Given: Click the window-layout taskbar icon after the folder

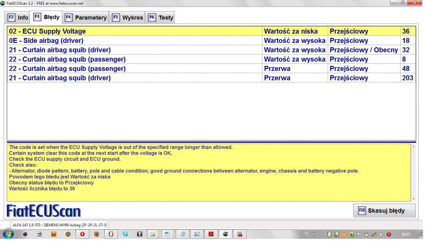Looking at the screenshot, I should point(167,234).
